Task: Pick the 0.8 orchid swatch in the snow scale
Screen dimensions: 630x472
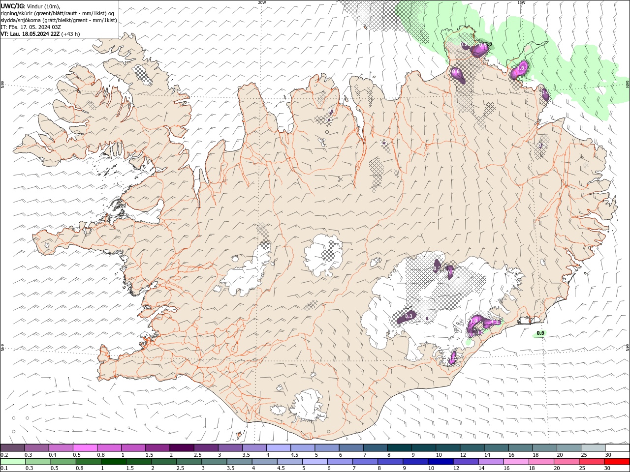Action: (109, 448)
